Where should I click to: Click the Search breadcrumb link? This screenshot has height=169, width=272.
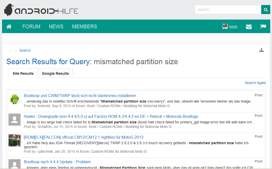tap(25, 50)
